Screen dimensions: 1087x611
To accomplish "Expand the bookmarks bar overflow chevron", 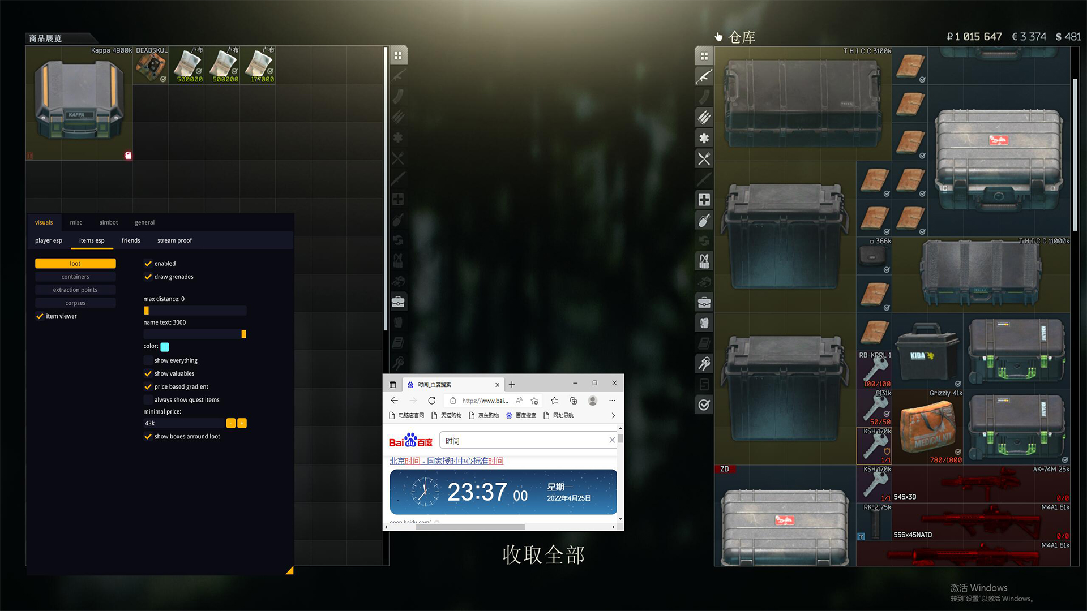I will [613, 415].
